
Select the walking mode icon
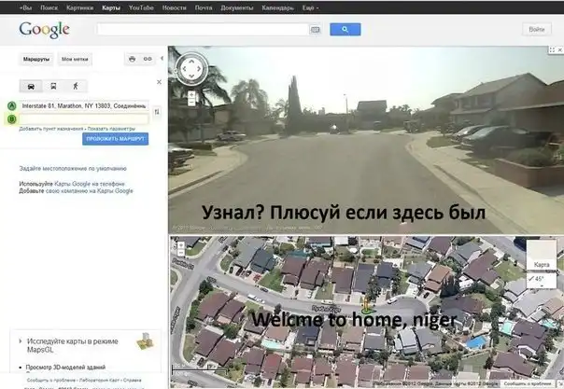tap(75, 86)
